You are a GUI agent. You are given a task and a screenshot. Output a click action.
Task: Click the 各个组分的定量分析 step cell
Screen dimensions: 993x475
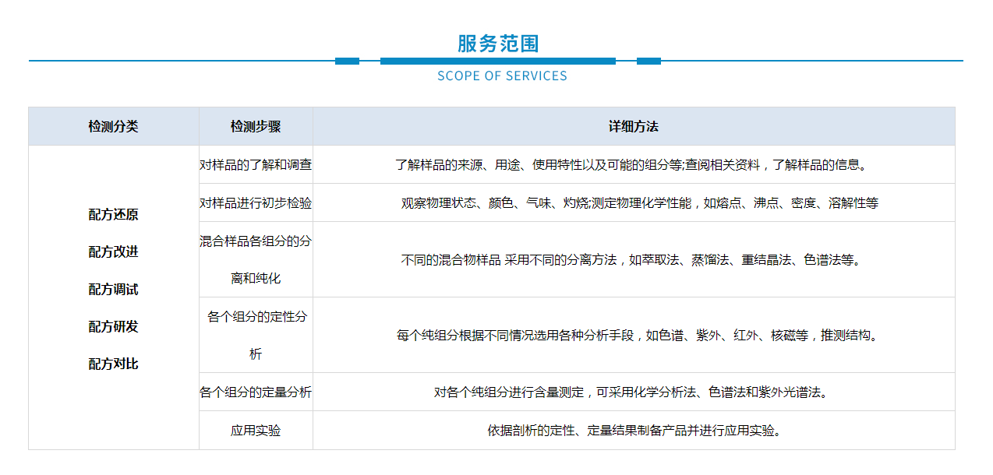click(x=256, y=392)
